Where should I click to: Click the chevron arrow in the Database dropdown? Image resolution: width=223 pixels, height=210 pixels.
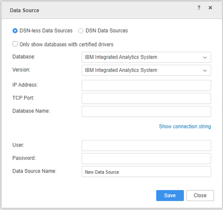[205, 57]
